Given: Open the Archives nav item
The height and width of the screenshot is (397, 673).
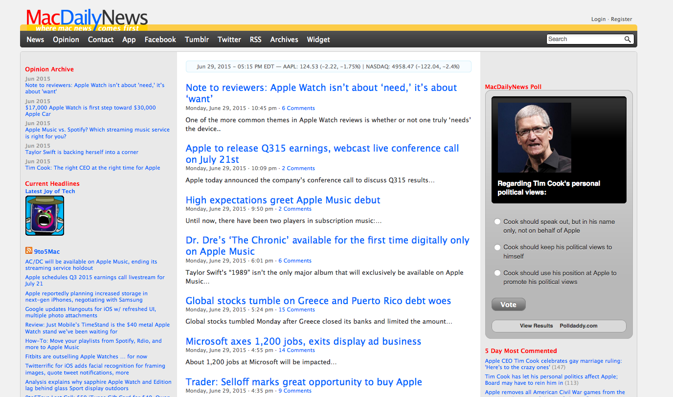Looking at the screenshot, I should (284, 40).
